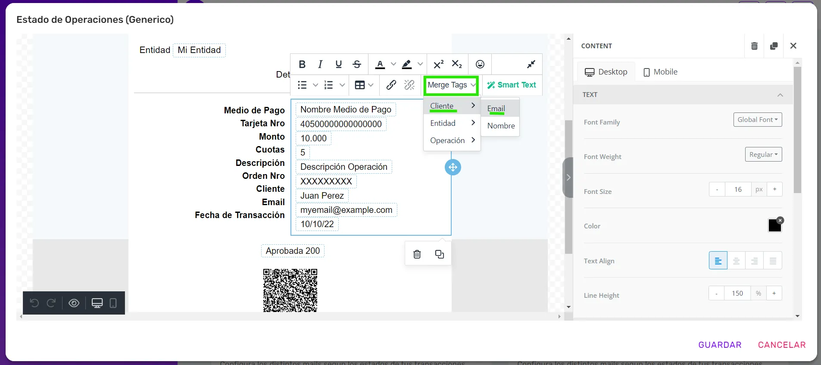Select the Mobile tab

pos(660,72)
